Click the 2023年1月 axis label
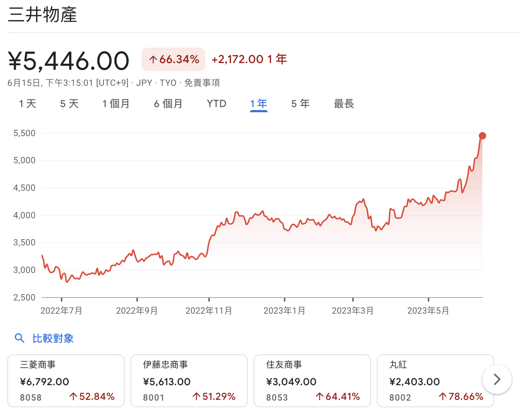The height and width of the screenshot is (416, 519). tap(284, 311)
